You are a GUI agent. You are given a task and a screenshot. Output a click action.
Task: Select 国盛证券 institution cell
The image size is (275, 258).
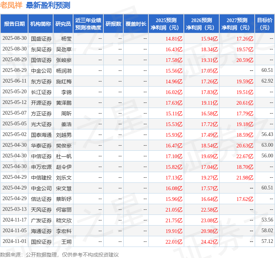(x=41, y=39)
